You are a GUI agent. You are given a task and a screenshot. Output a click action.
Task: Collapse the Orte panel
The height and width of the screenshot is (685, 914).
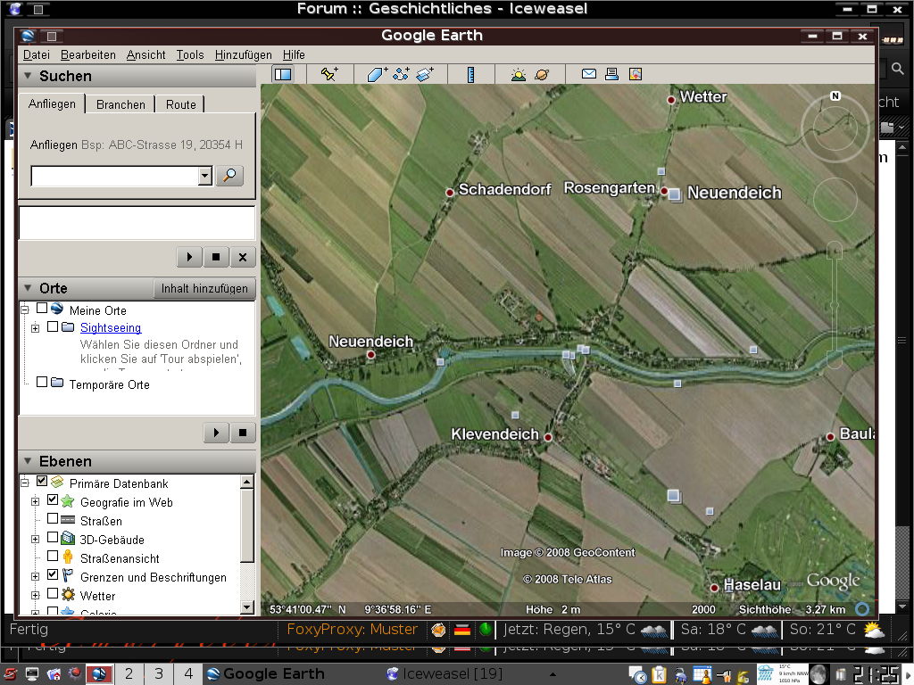pyautogui.click(x=28, y=288)
